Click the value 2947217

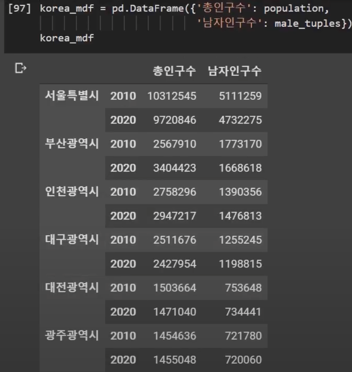174,216
